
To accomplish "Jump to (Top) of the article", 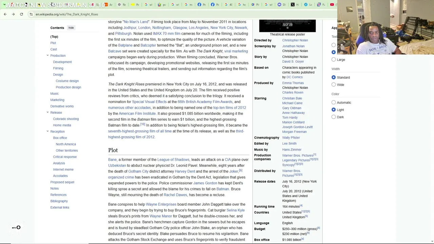I will 54,37.
